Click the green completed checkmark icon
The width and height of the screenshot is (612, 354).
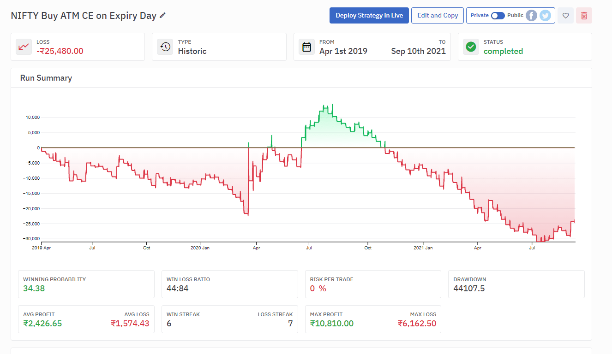[x=471, y=47]
